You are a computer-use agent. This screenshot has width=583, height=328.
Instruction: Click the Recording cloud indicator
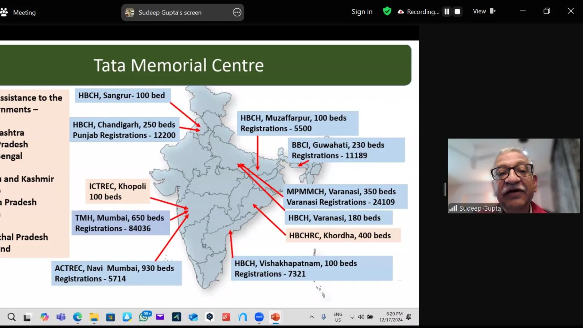pos(401,12)
